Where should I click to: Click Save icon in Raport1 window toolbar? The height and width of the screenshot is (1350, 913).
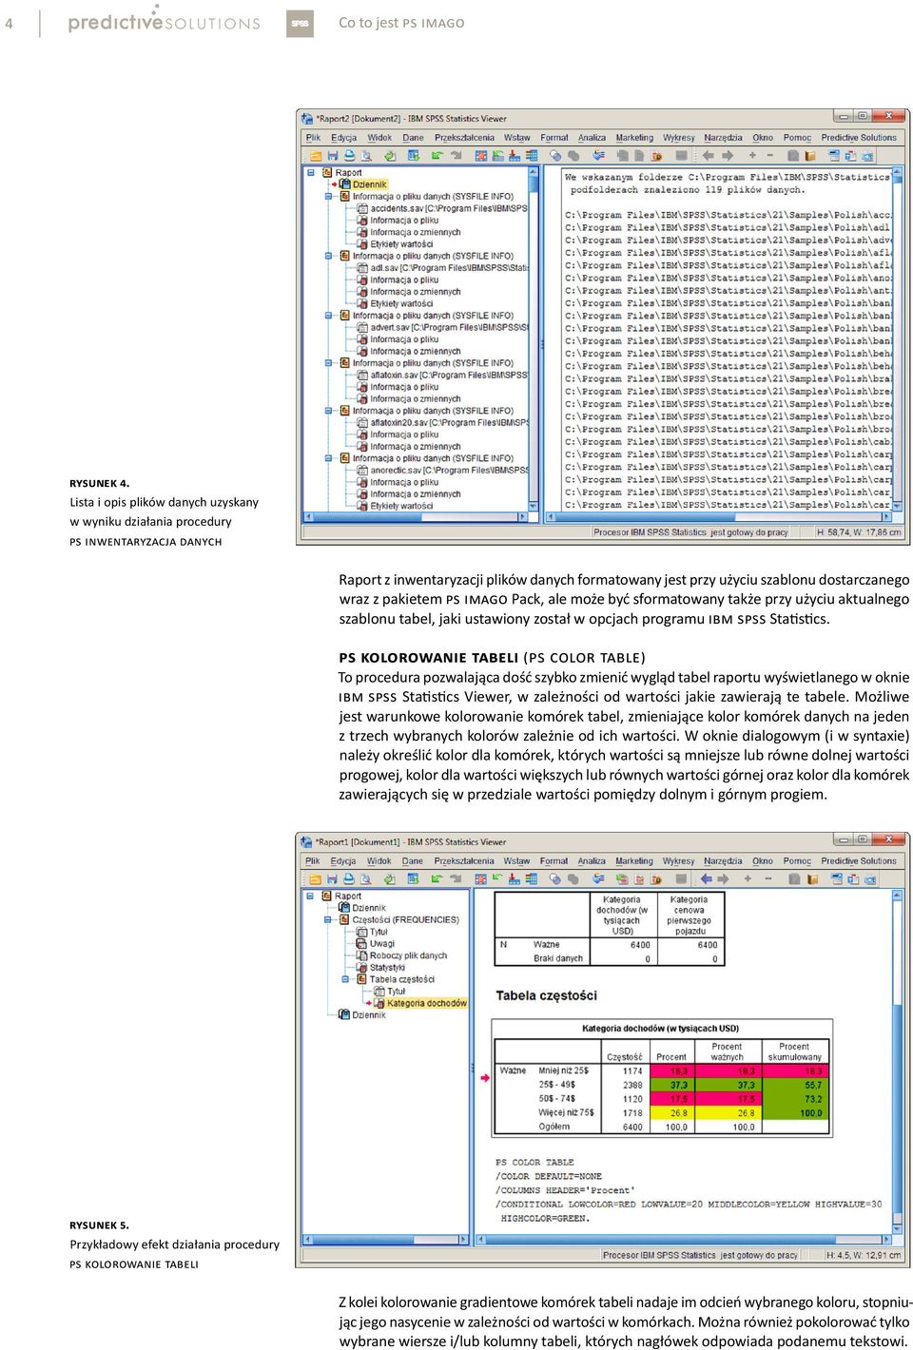point(332,878)
